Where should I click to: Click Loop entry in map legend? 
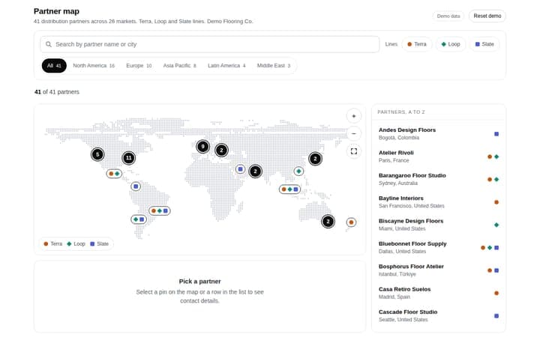point(76,244)
